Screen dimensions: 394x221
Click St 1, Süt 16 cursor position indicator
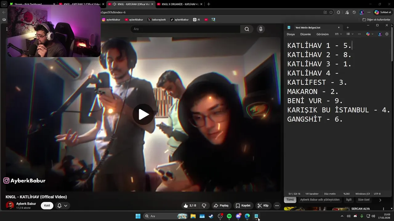294,194
